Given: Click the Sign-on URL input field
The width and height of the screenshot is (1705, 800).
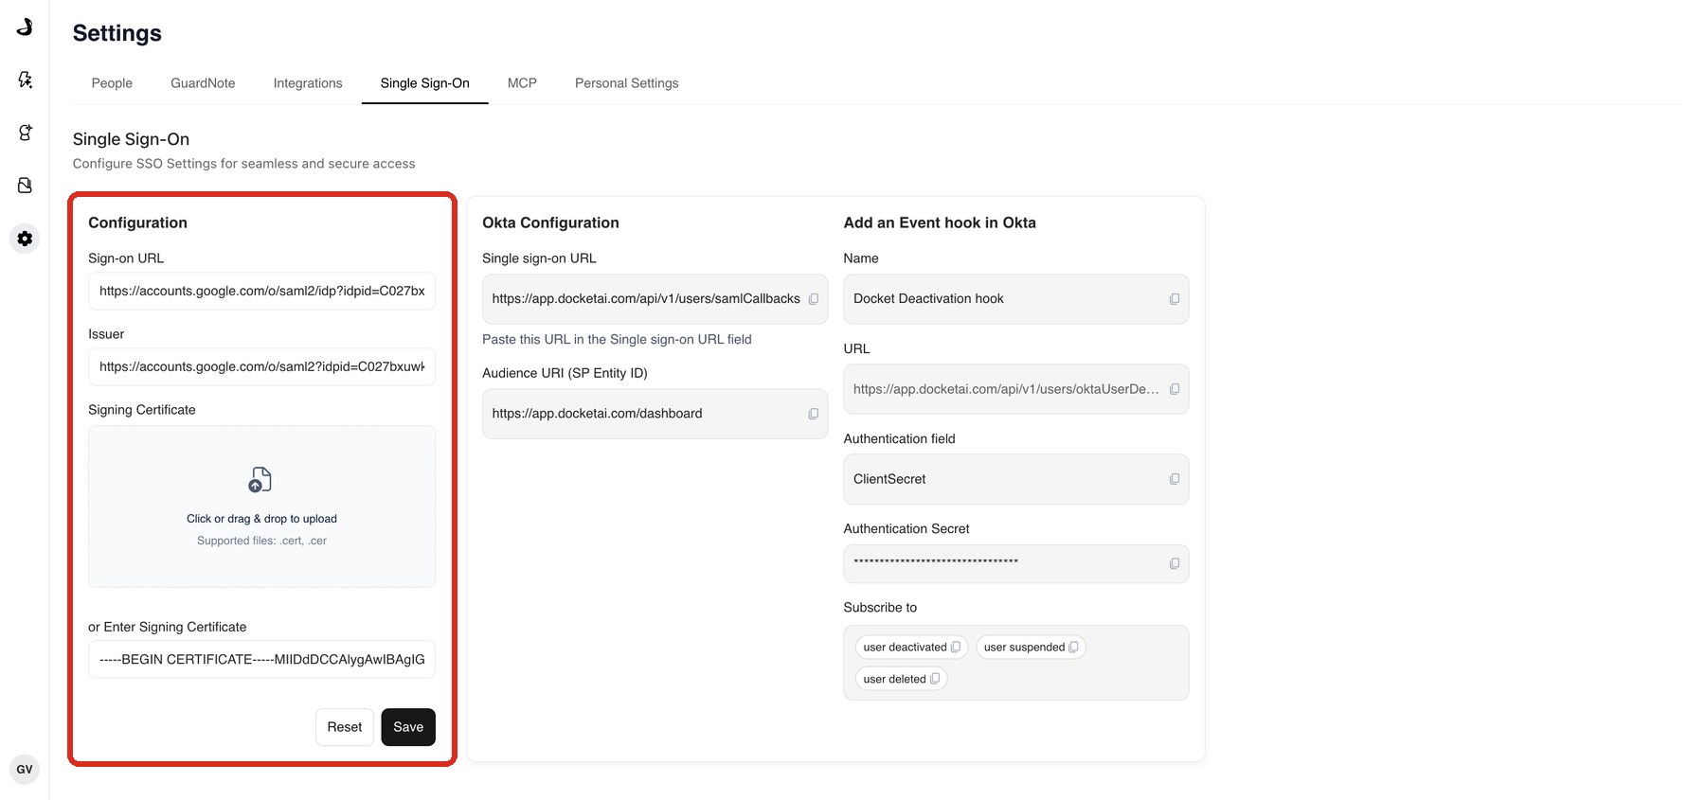Looking at the screenshot, I should [x=261, y=291].
